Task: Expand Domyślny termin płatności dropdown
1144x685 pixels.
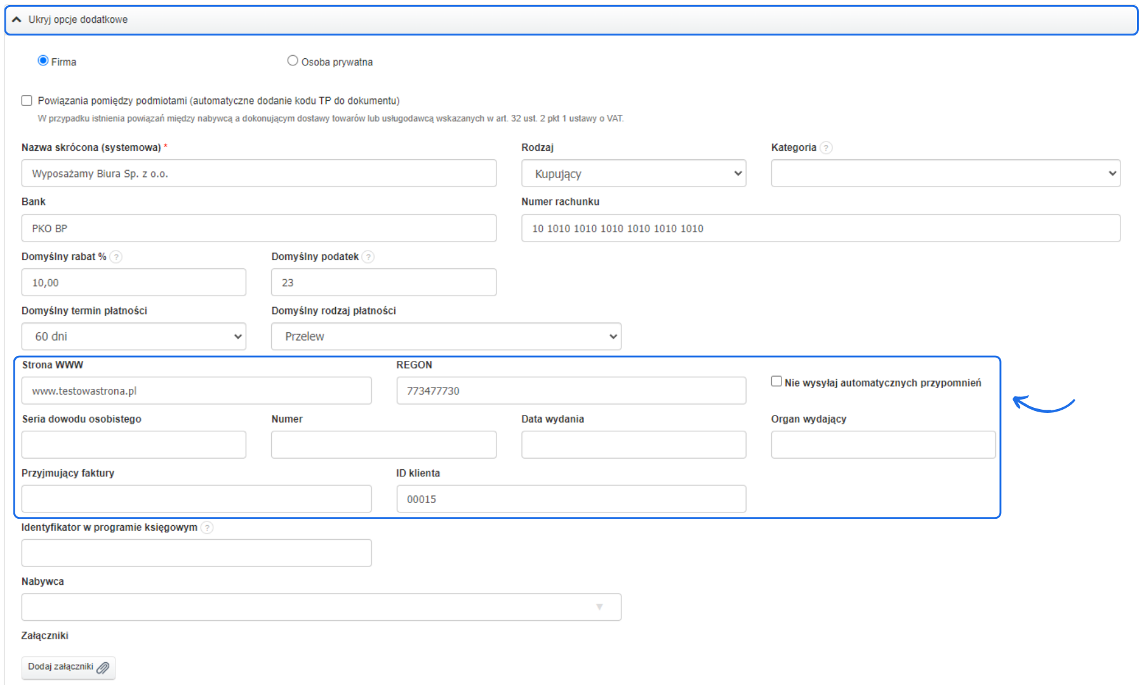Action: 133,337
